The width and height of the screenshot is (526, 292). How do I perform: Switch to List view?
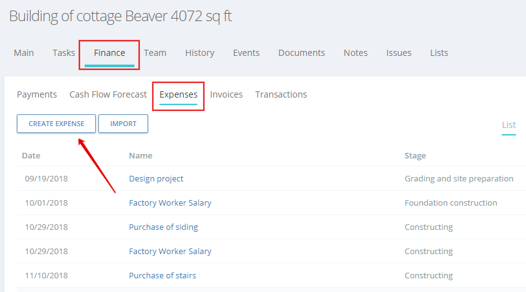click(x=509, y=125)
